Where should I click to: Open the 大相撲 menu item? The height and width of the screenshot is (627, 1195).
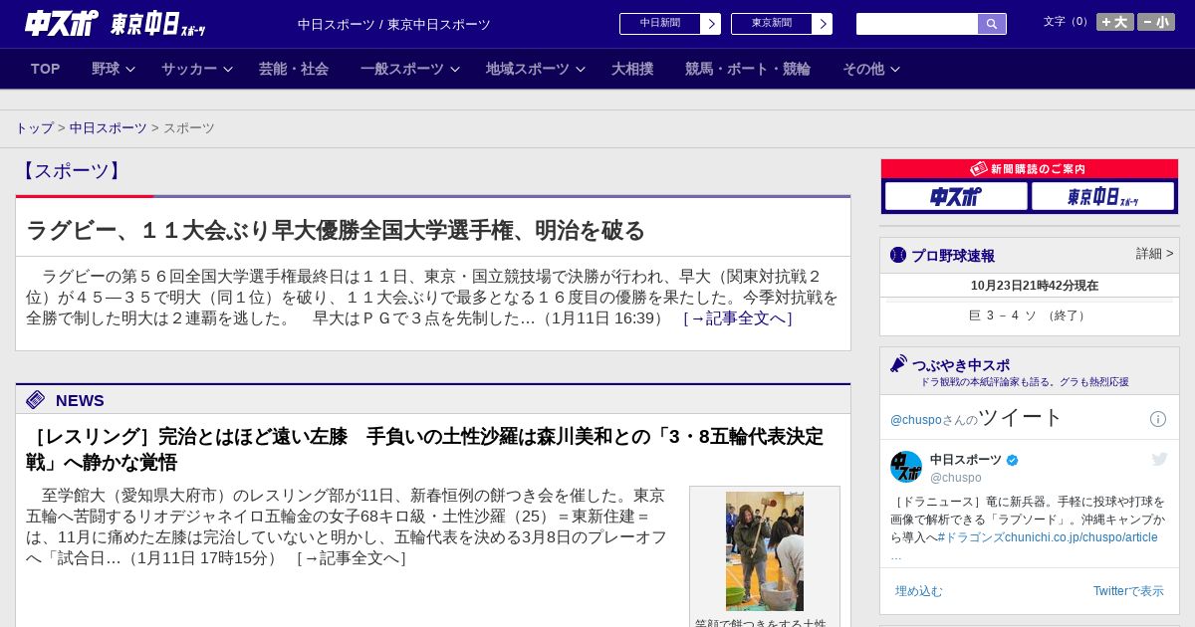pyautogui.click(x=632, y=69)
